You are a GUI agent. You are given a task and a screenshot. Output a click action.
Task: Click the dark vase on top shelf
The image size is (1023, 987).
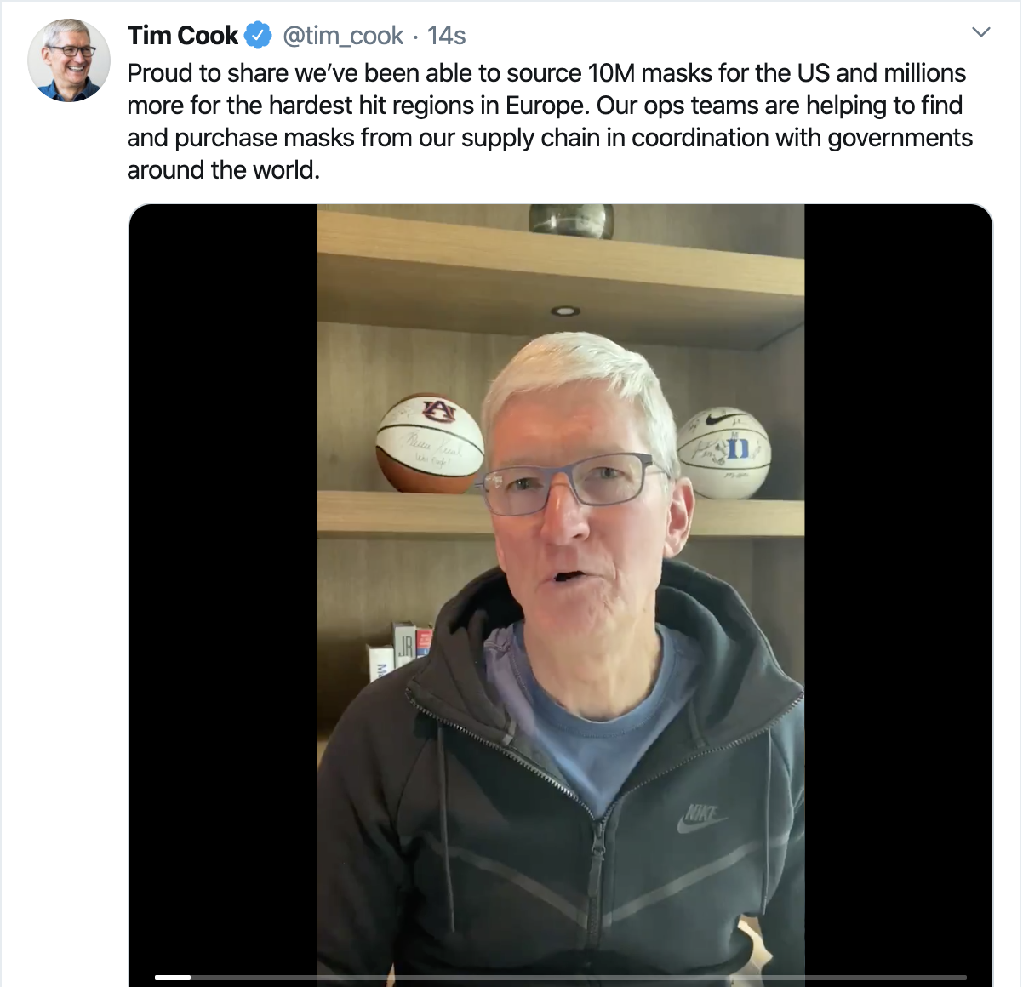[571, 220]
